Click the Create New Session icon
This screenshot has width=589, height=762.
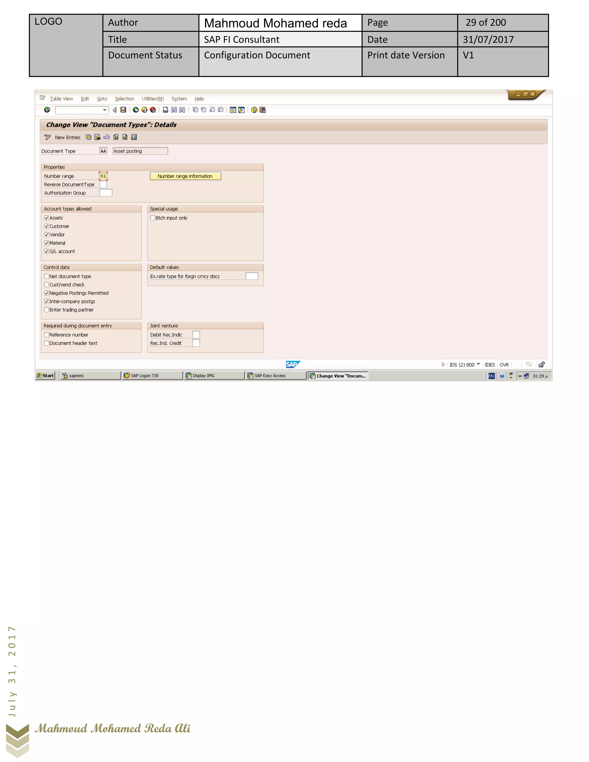[233, 110]
